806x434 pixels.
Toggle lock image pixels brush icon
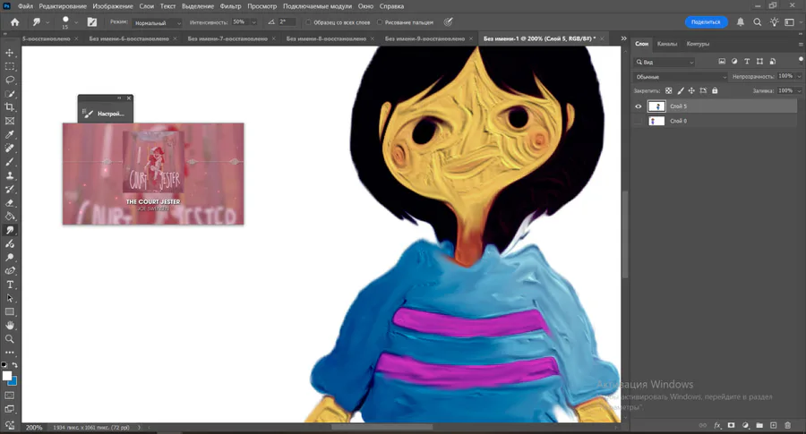pyautogui.click(x=681, y=91)
